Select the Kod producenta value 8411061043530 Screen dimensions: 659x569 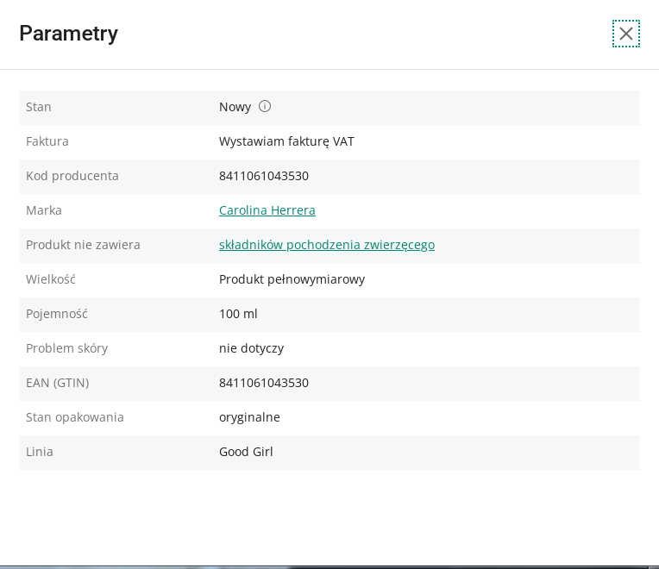coord(264,176)
